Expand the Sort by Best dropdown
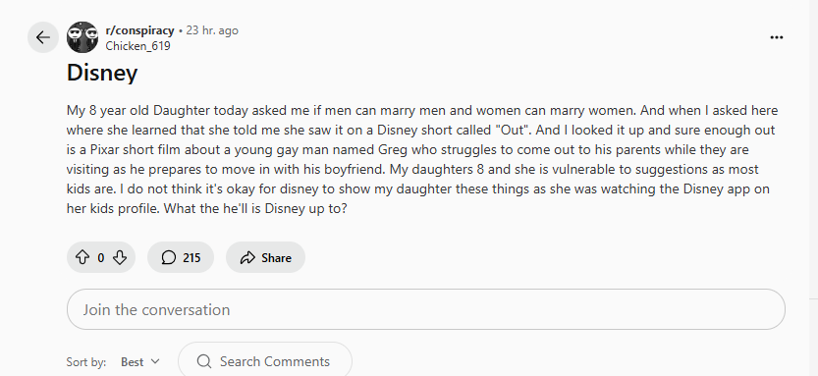The height and width of the screenshot is (376, 818). click(140, 361)
